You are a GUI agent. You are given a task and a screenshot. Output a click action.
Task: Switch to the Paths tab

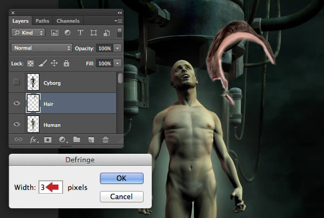[42, 21]
